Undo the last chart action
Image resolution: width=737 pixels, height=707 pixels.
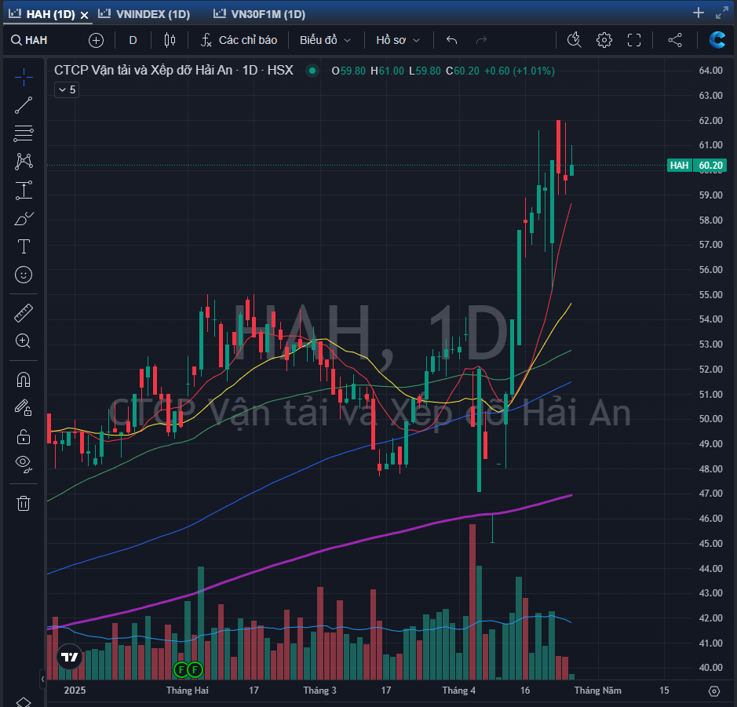click(x=451, y=40)
